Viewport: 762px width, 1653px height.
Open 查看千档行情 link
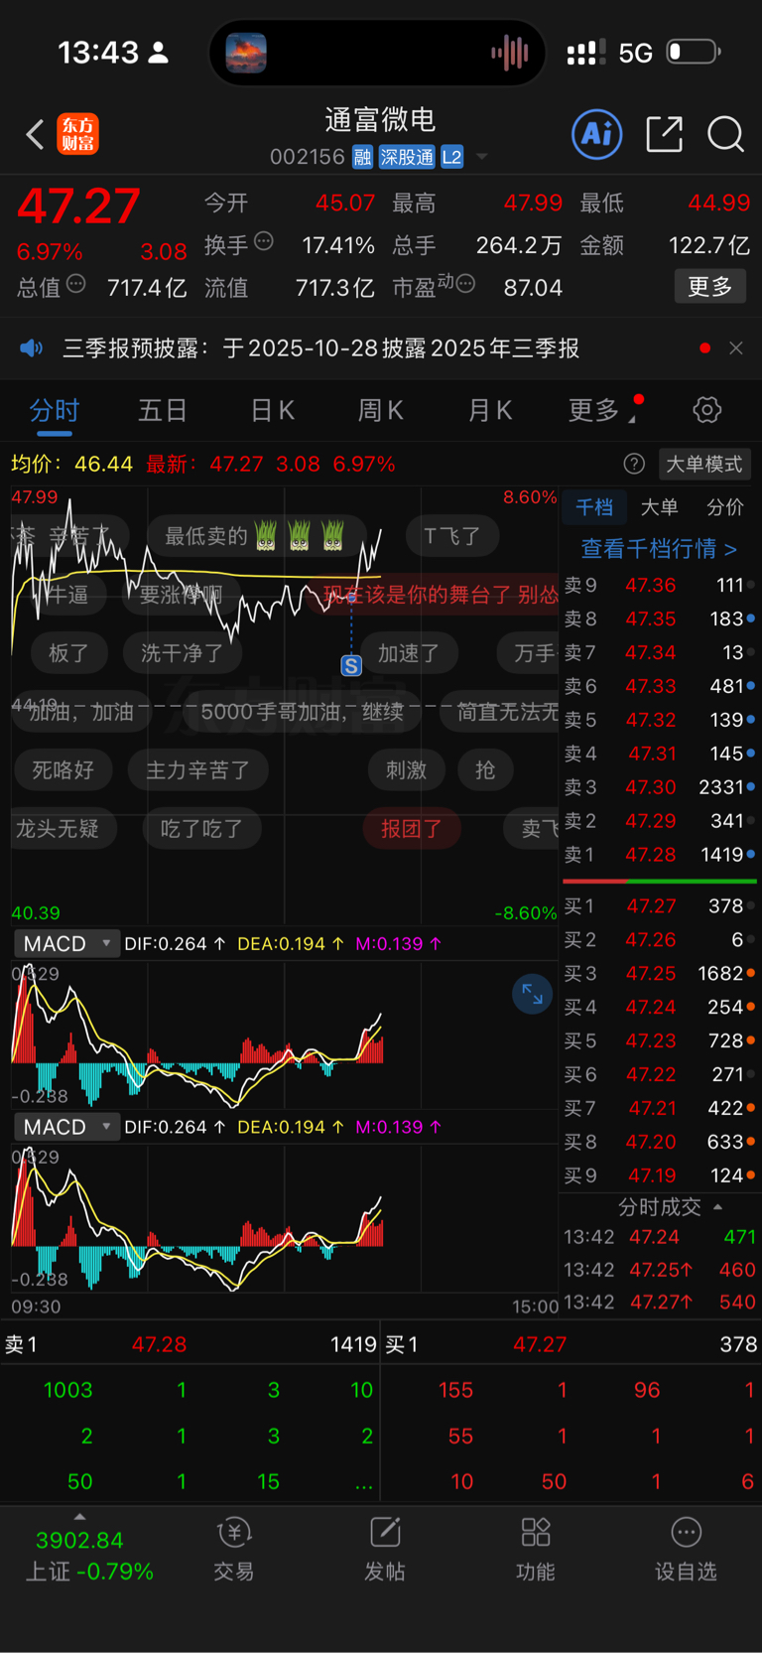pyautogui.click(x=659, y=549)
